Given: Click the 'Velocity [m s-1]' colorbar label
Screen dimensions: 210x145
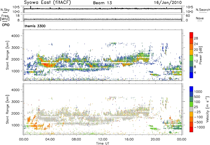Looking at the screenshot, I should [207, 109].
